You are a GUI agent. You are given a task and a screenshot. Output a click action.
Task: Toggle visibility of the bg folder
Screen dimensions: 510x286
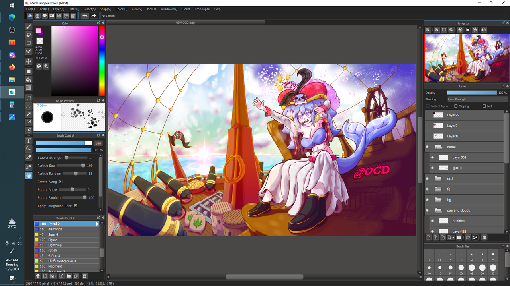(428, 200)
